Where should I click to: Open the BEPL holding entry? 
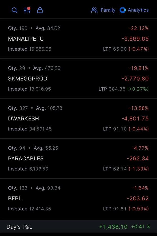[78, 198]
